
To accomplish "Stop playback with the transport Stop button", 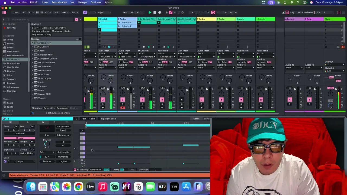I will coord(155,12).
